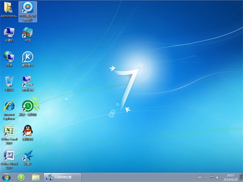This screenshot has height=182, width=243.
Task: Click the volume speaker tray icon
Action: coord(218,178)
